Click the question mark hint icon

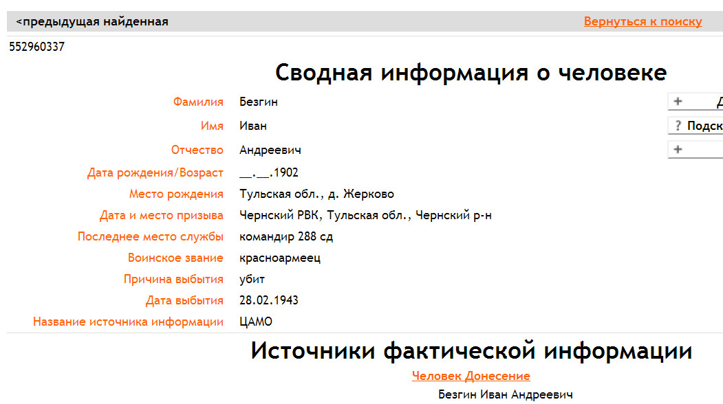678,126
